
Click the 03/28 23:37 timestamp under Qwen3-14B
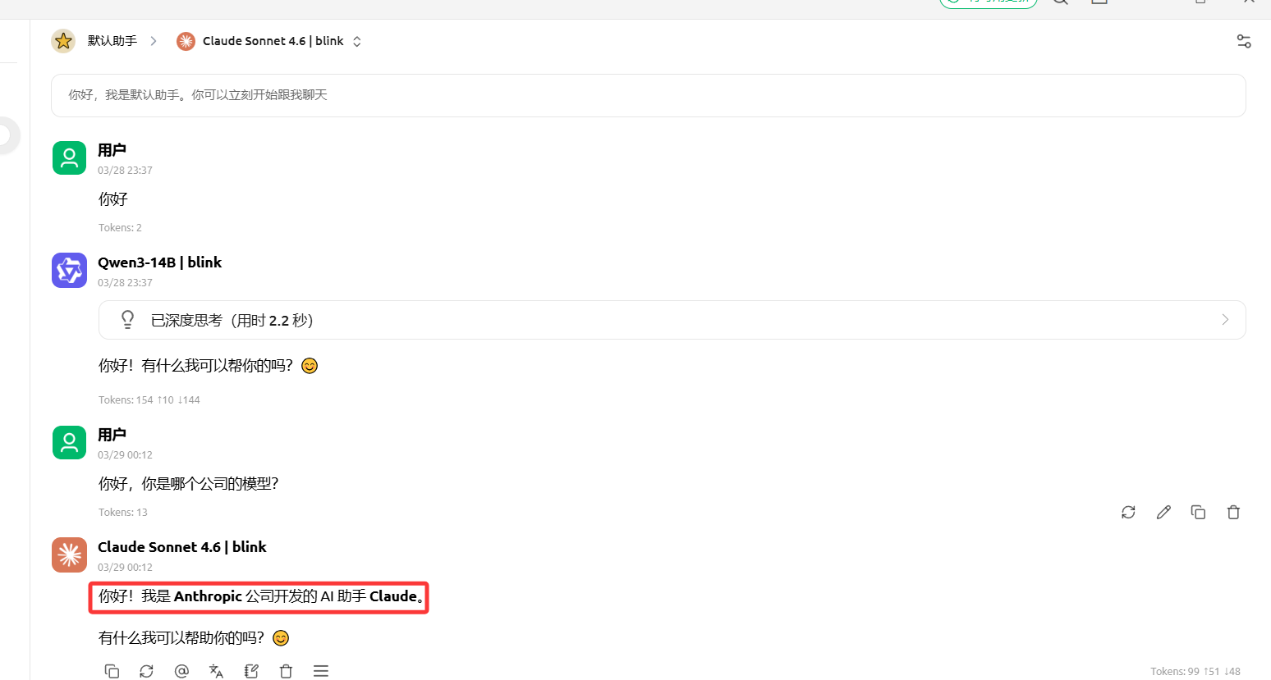pyautogui.click(x=125, y=283)
